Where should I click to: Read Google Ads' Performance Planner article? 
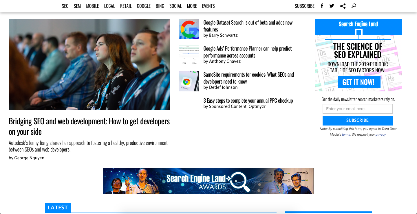coord(248,52)
